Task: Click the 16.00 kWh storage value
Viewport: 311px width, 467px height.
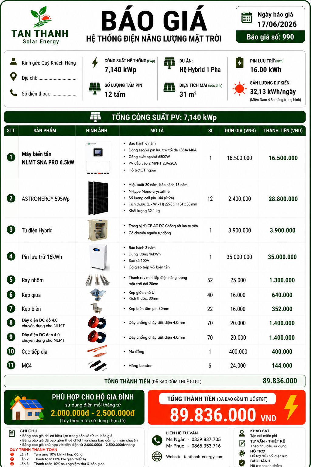Action: [x=266, y=70]
